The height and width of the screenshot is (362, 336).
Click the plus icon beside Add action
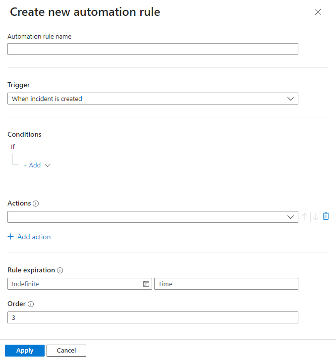click(11, 237)
